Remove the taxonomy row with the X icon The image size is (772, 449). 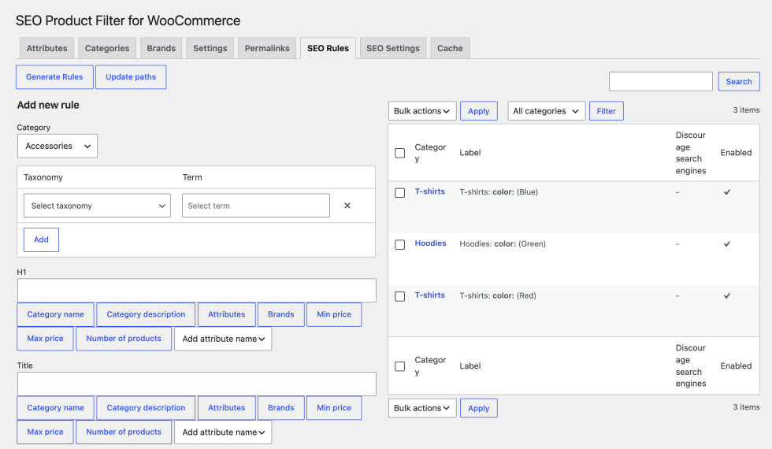coord(347,206)
